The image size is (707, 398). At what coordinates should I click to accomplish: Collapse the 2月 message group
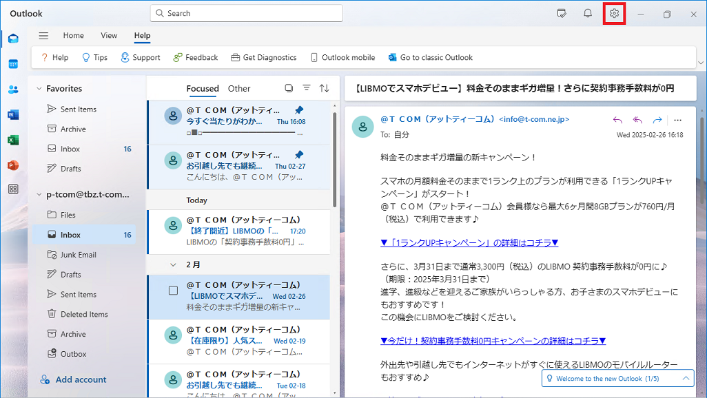[x=174, y=264]
